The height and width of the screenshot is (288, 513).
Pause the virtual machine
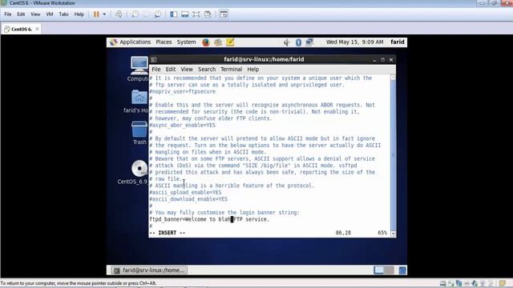[x=96, y=14]
